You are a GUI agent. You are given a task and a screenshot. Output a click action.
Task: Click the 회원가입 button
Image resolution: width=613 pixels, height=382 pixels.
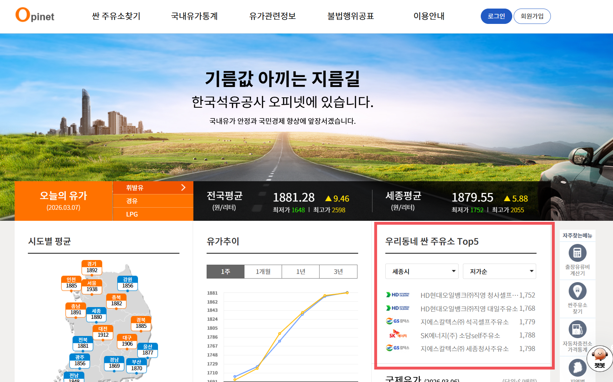pyautogui.click(x=532, y=16)
